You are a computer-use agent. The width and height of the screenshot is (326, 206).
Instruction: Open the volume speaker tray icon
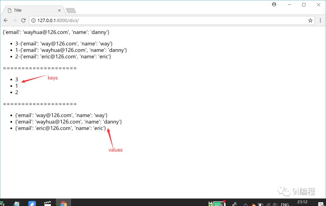(276, 204)
